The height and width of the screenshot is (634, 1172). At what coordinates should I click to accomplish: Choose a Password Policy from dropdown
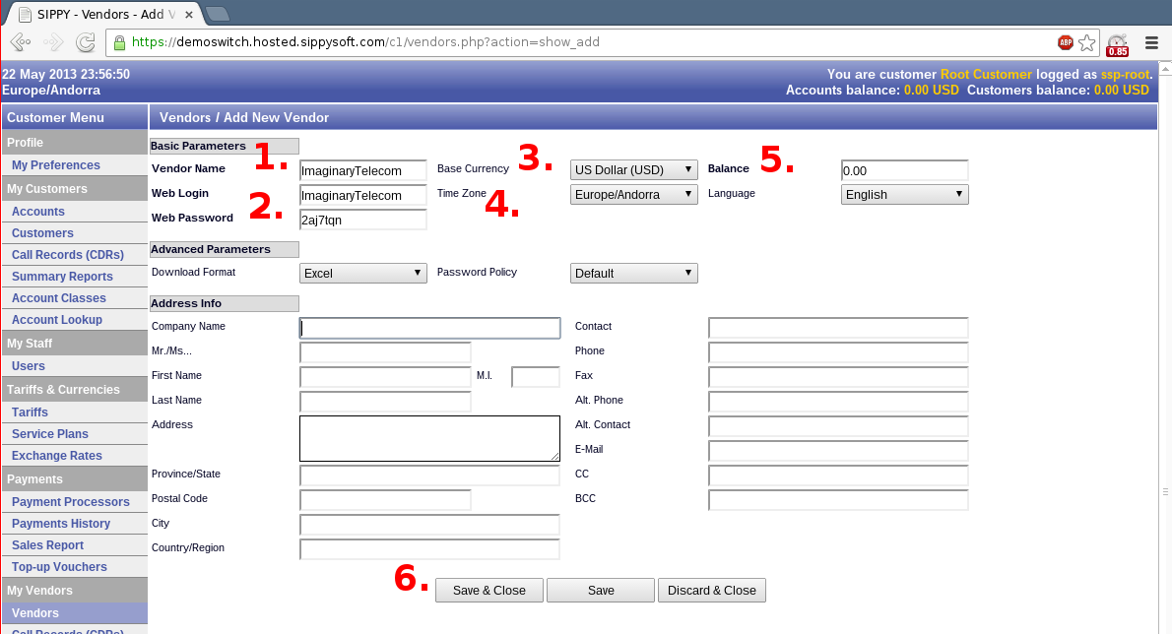pyautogui.click(x=634, y=274)
